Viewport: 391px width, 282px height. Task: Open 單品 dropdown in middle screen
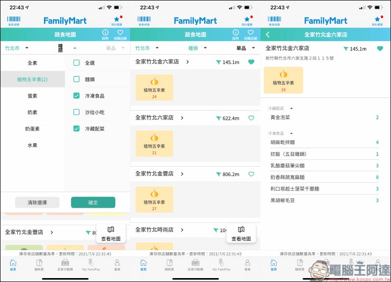tap(246, 48)
